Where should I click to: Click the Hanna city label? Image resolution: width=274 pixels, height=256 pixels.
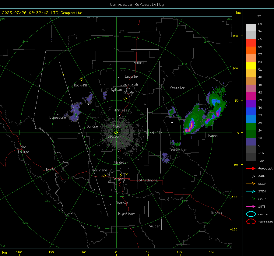[213, 136]
